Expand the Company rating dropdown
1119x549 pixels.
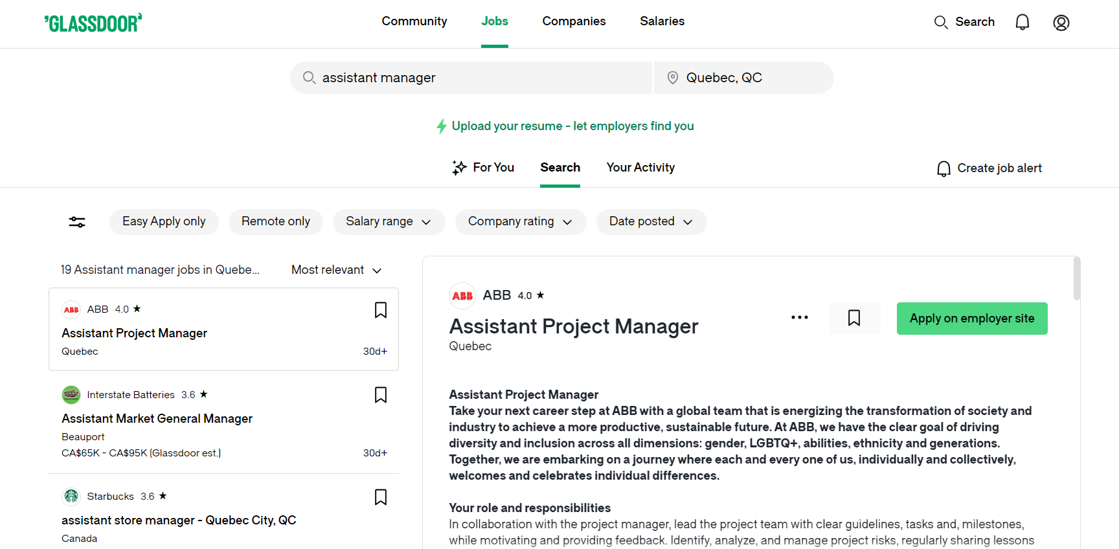tap(521, 221)
